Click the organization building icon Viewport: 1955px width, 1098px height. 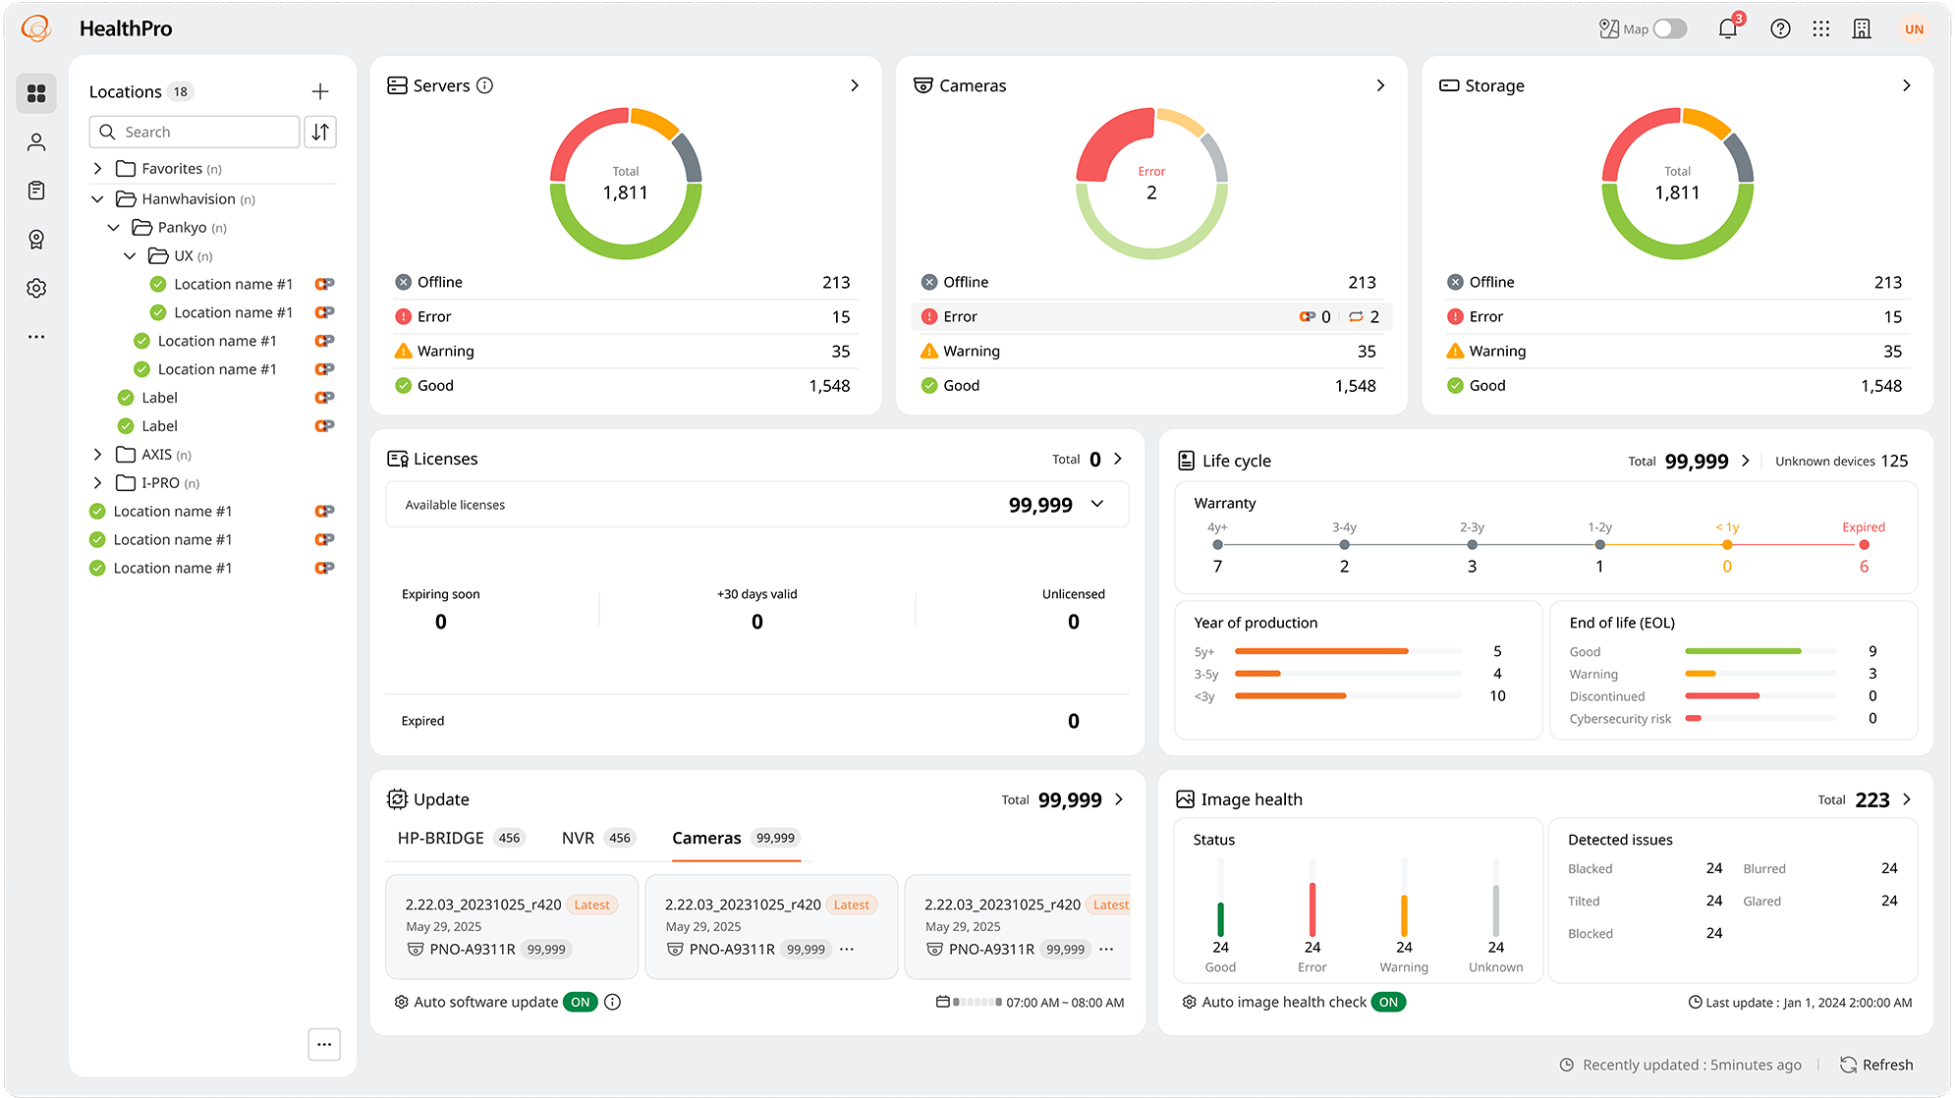[1862, 28]
